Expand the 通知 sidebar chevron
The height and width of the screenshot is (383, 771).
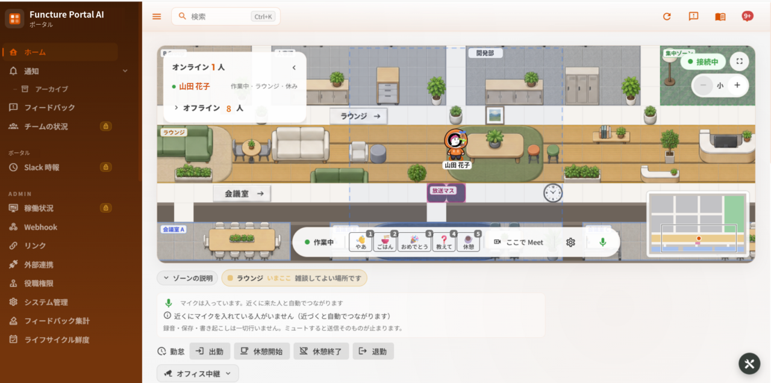125,71
